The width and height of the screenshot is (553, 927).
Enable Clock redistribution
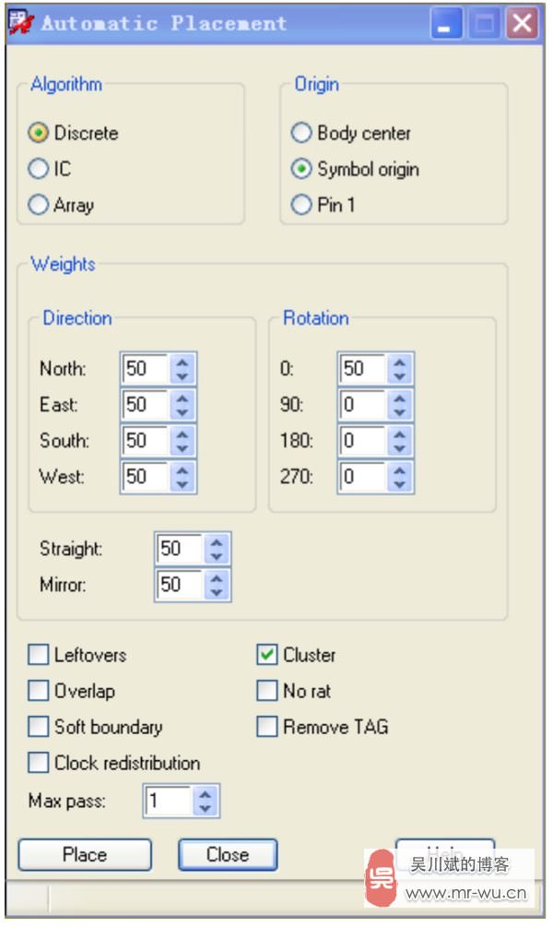point(39,763)
